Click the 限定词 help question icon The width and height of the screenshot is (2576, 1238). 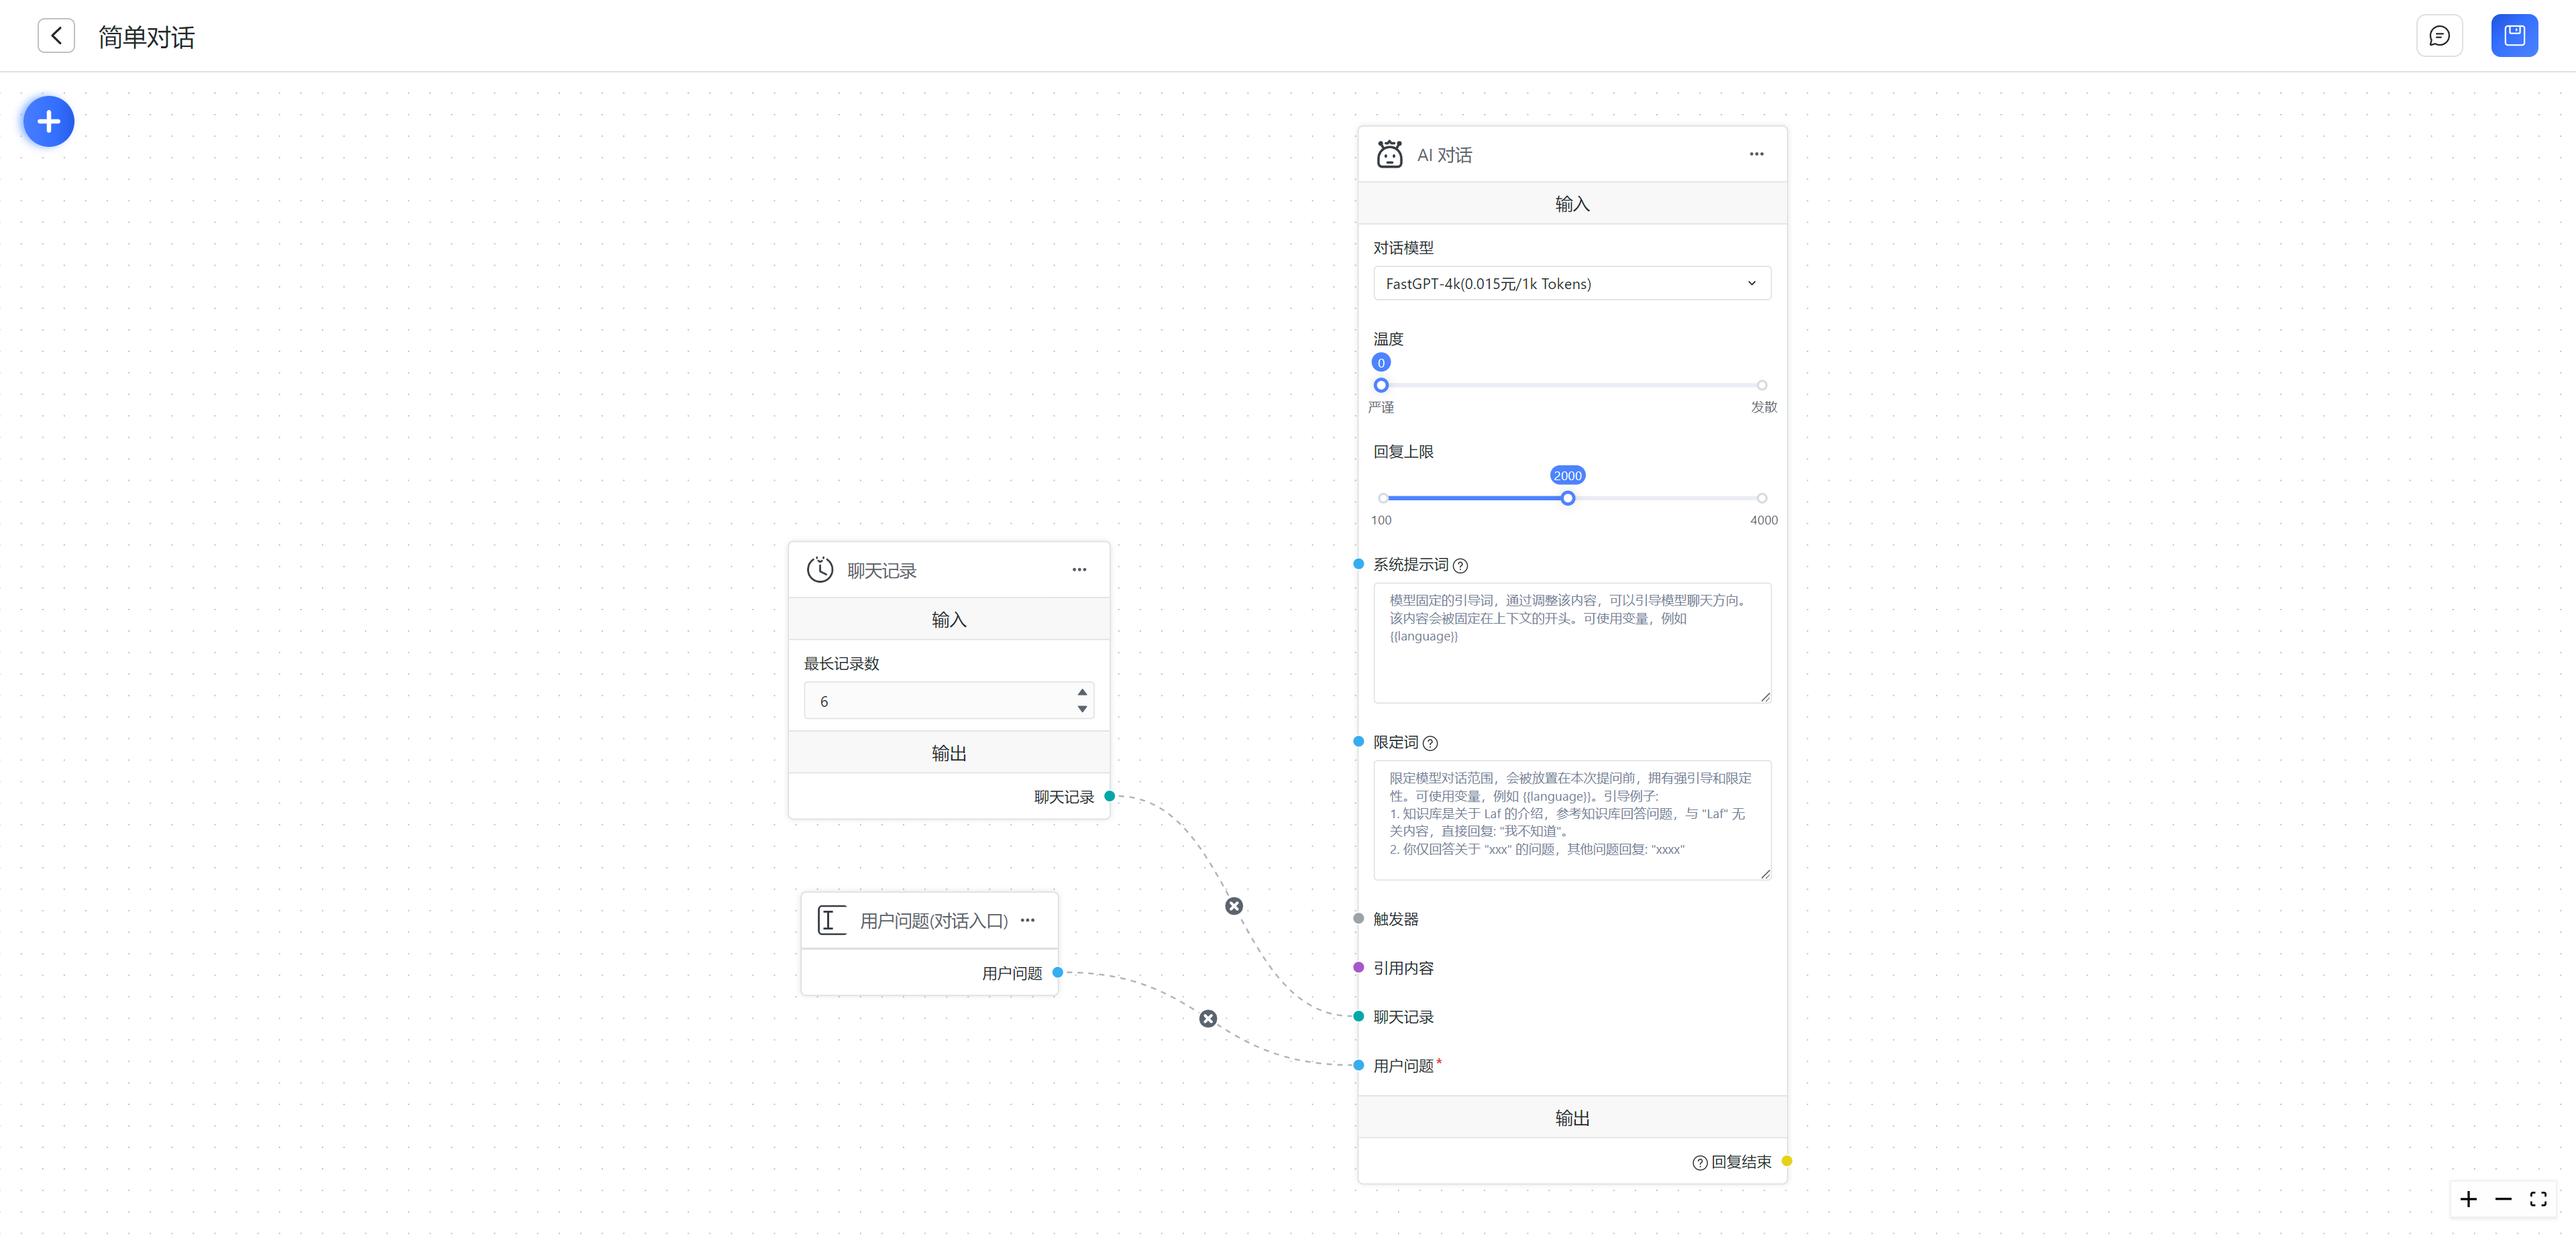(x=1430, y=743)
